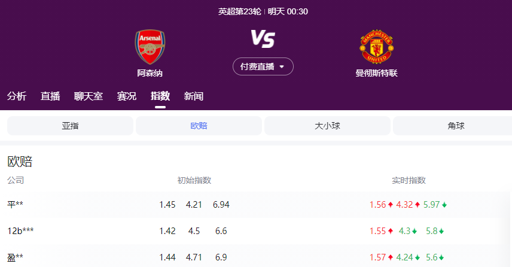Switch to the 赛况 tab
Image resolution: width=512 pixels, height=267 pixels.
click(127, 96)
